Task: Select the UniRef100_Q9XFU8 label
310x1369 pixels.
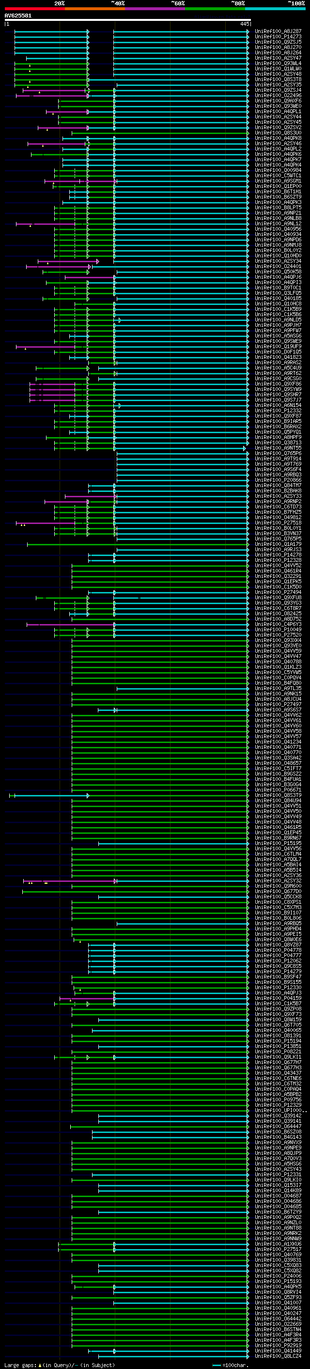Action: tap(278, 597)
